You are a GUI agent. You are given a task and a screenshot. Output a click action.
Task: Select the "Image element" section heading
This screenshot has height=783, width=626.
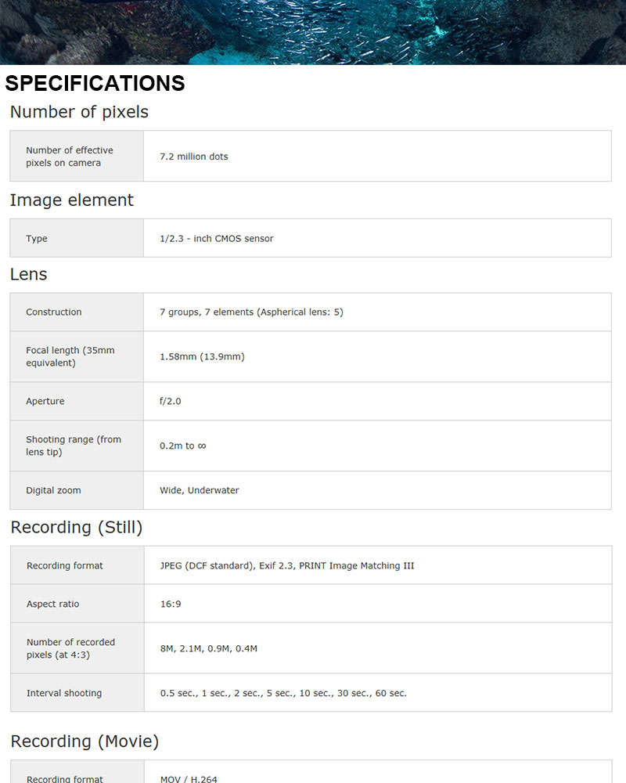(x=72, y=200)
